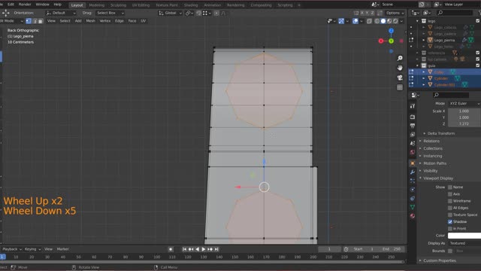Disable the Shadow checkbox
This screenshot has width=481, height=271.
(450, 221)
